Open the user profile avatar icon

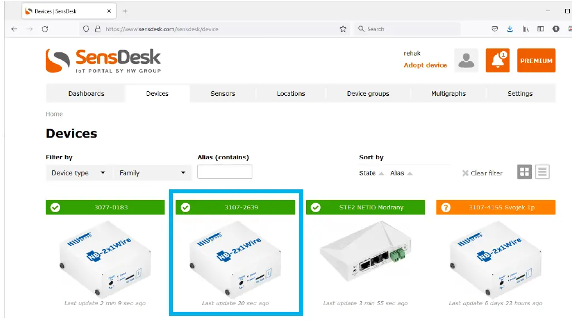click(466, 60)
